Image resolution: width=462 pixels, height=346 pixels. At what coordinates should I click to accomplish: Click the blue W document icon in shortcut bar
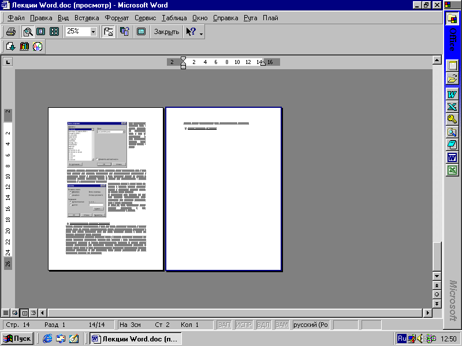[x=452, y=157]
